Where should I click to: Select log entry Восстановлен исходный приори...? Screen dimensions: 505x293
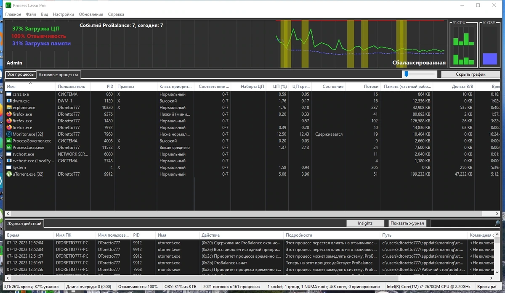click(241, 249)
